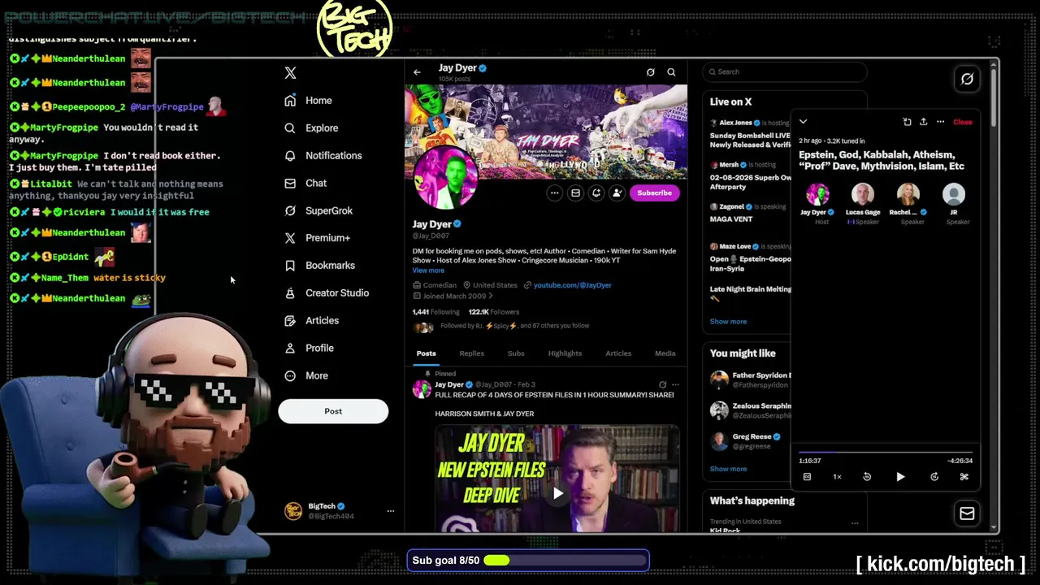Screen dimensions: 1040x585
Task: Switch to Highlights tab
Action: pyautogui.click(x=565, y=353)
